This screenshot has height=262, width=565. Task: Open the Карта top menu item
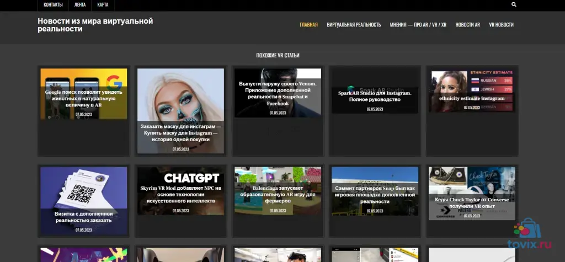[103, 5]
